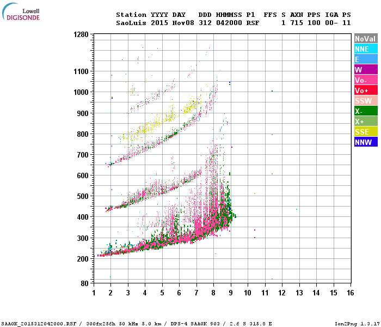Click the 600 height axis label
The image size is (381, 327).
click(x=83, y=175)
